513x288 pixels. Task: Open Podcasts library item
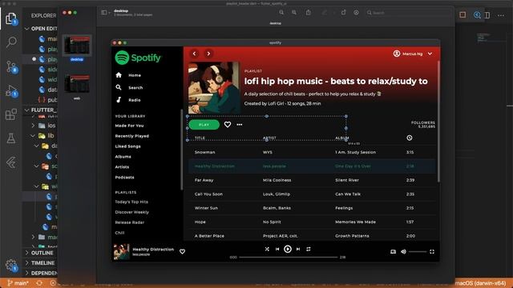coord(125,178)
